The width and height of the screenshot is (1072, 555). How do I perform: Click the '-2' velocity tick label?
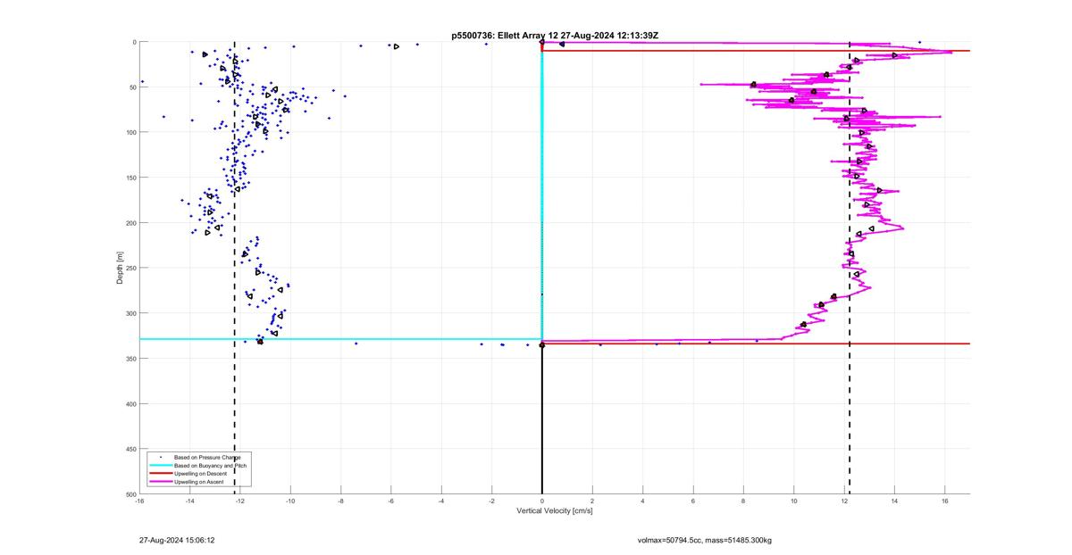click(x=491, y=501)
